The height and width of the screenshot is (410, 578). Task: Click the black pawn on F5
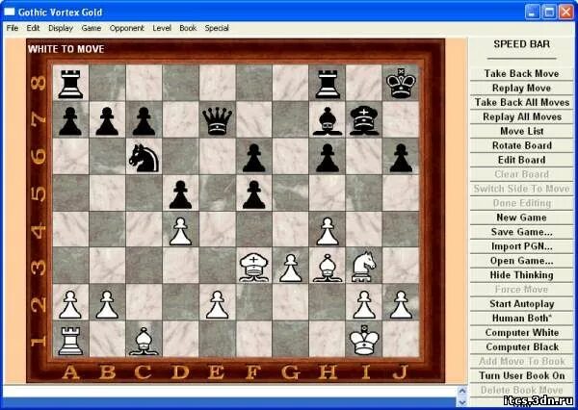[x=253, y=194]
